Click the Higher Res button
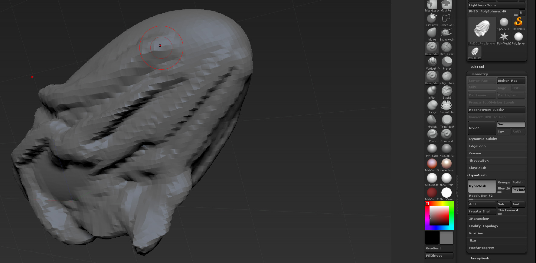536x263 pixels. (511, 81)
